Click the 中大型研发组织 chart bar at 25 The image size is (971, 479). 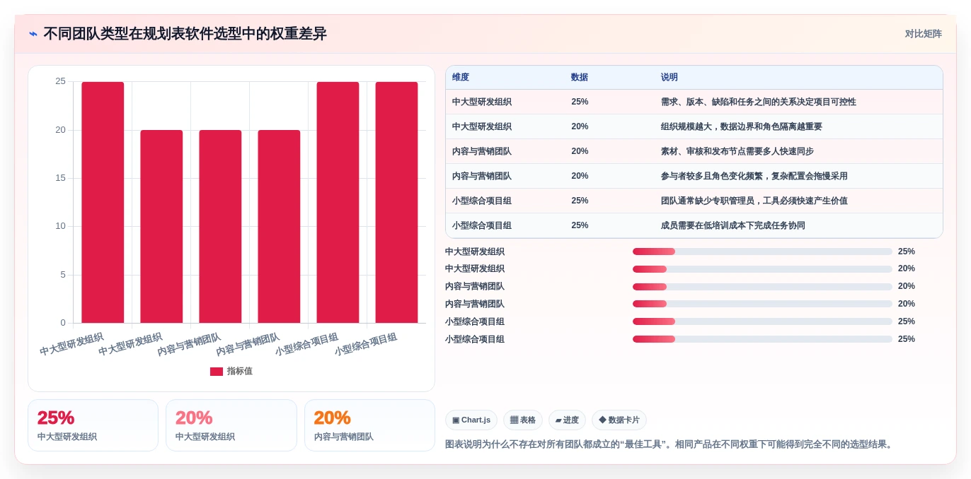coord(103,203)
